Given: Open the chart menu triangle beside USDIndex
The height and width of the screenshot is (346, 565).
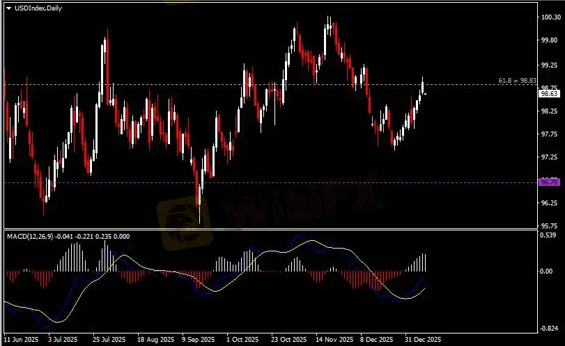Looking at the screenshot, I should 8,8.
